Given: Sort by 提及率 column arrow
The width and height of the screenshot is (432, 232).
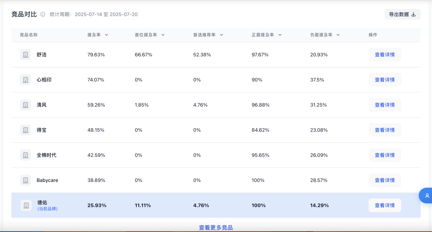Looking at the screenshot, I should tap(106, 35).
